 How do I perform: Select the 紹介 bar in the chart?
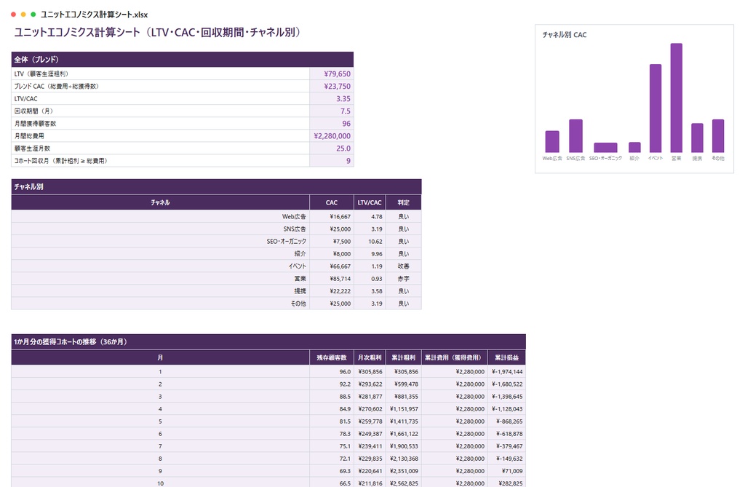634,148
